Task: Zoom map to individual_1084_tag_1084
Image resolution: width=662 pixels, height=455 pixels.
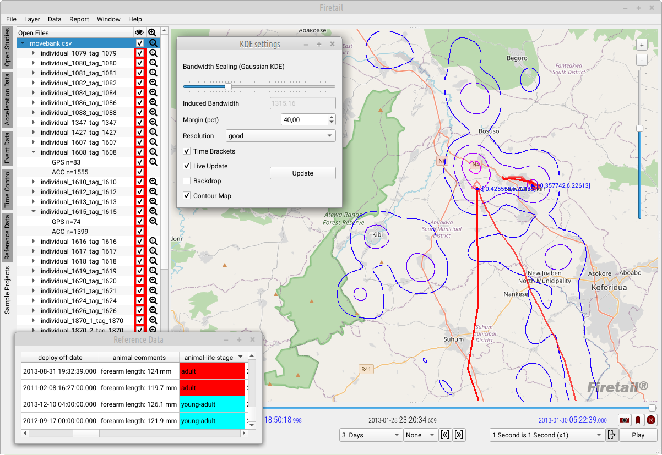Action: pyautogui.click(x=154, y=93)
